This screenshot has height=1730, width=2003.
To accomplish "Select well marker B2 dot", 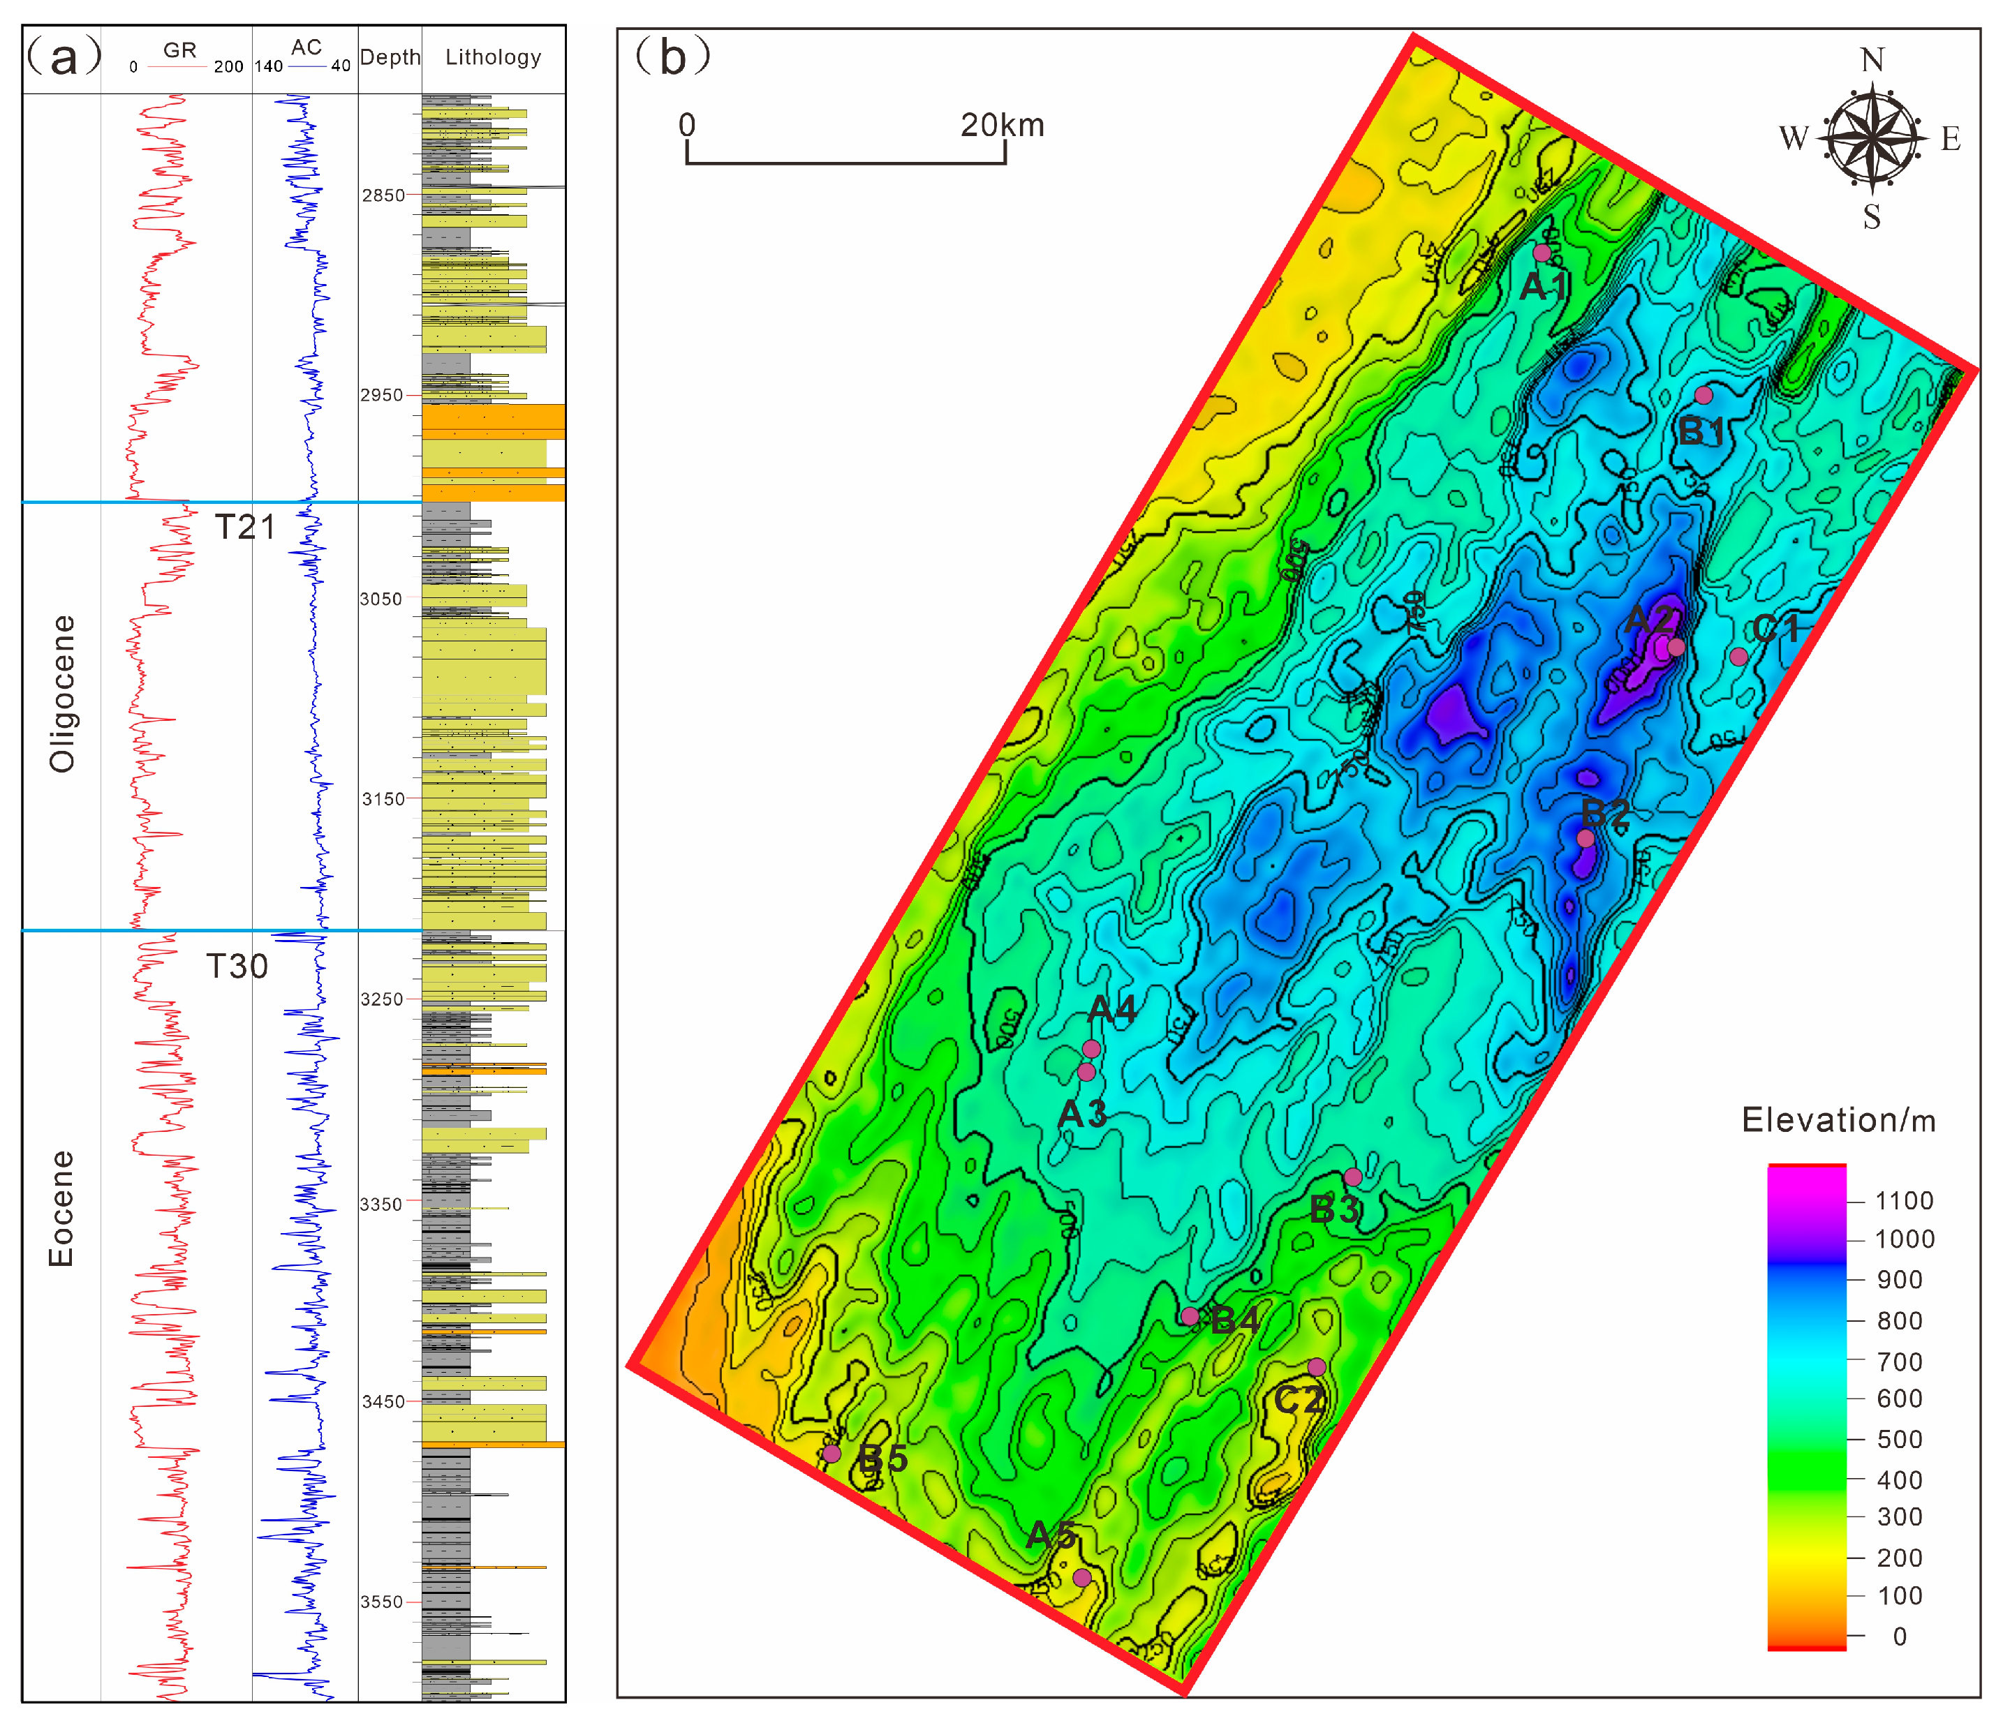I will coord(1586,839).
